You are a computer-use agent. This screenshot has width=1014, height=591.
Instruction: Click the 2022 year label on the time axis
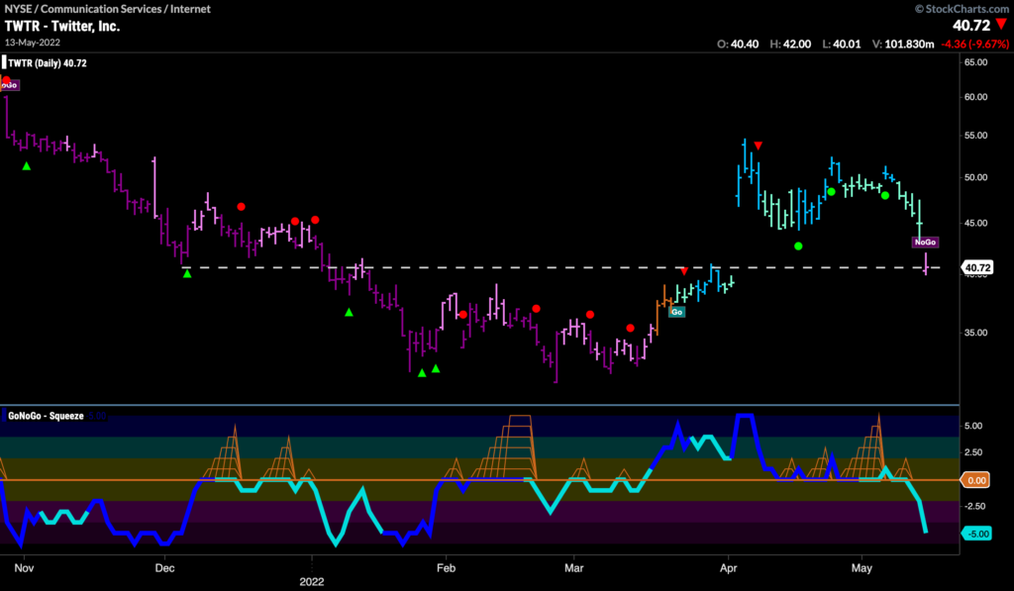pos(312,582)
